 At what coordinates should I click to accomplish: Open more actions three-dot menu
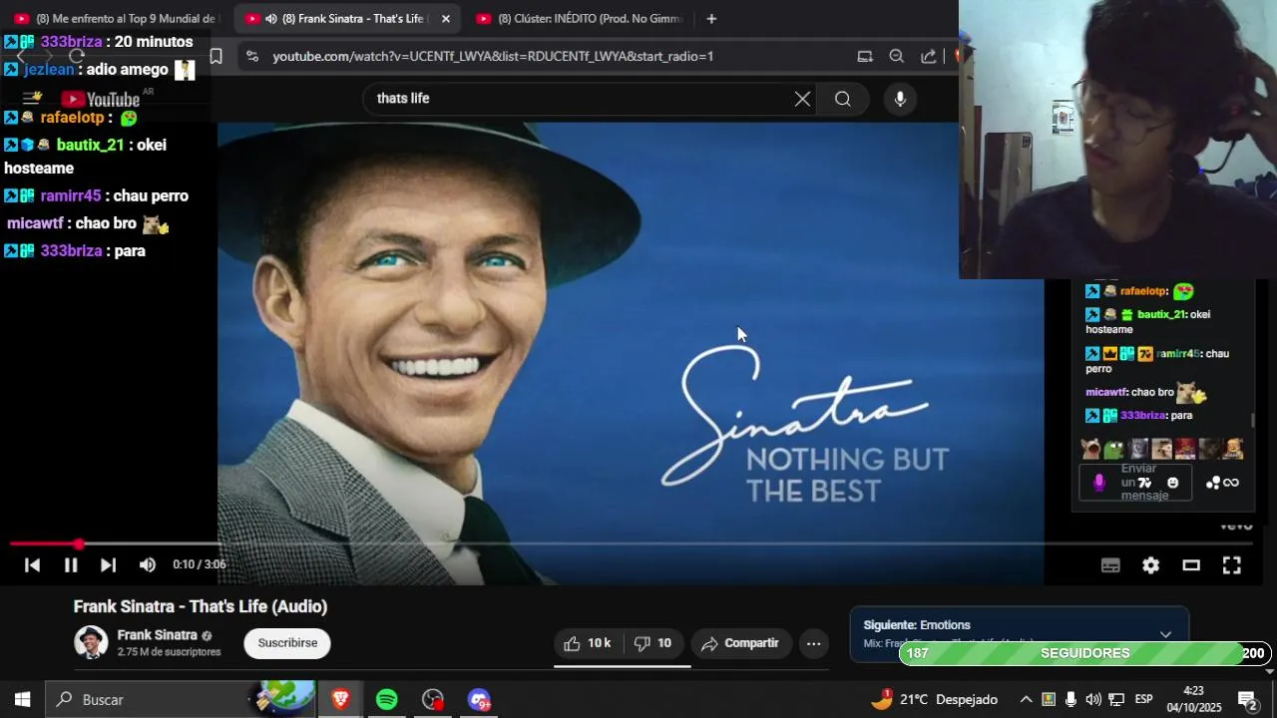click(814, 643)
